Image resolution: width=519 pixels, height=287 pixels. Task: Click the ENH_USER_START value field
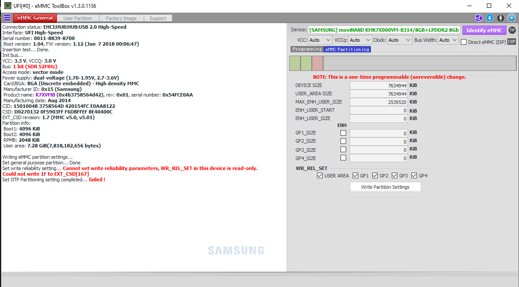point(379,110)
